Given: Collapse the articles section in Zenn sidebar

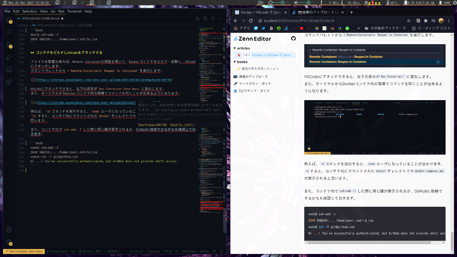Looking at the screenshot, I should pos(235,48).
